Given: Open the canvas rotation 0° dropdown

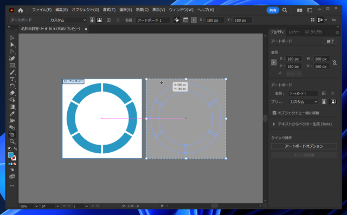Looking at the screenshot, I should [x=57, y=206].
